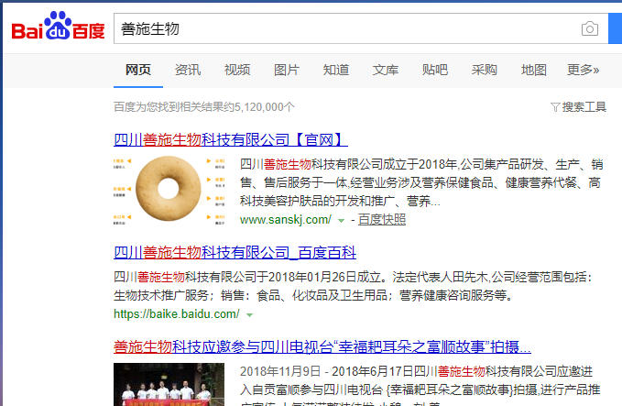Go to the 文库 tab
Image resolution: width=622 pixels, height=406 pixels.
[x=385, y=70]
